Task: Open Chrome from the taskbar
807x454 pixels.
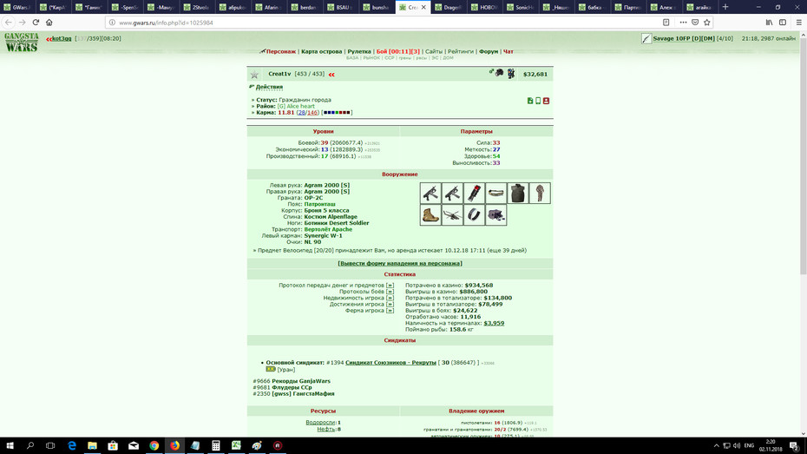Action: tap(154, 445)
